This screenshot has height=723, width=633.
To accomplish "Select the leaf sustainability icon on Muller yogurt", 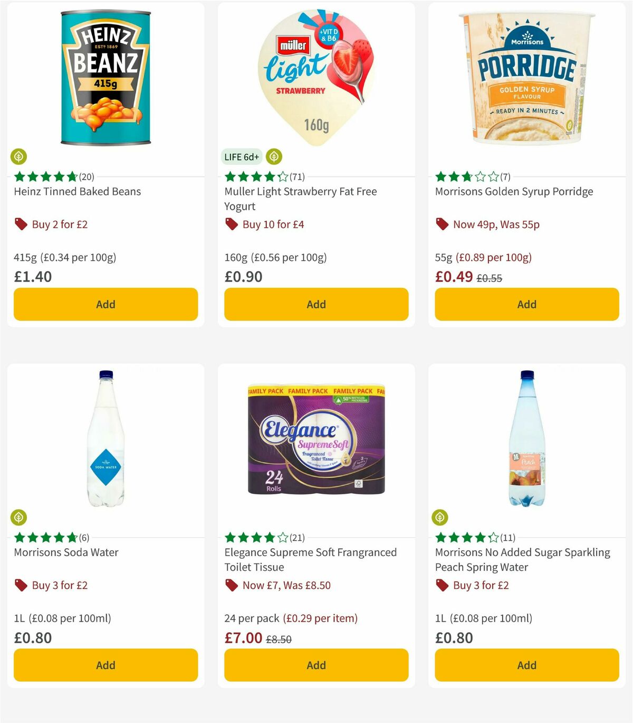I will click(275, 156).
